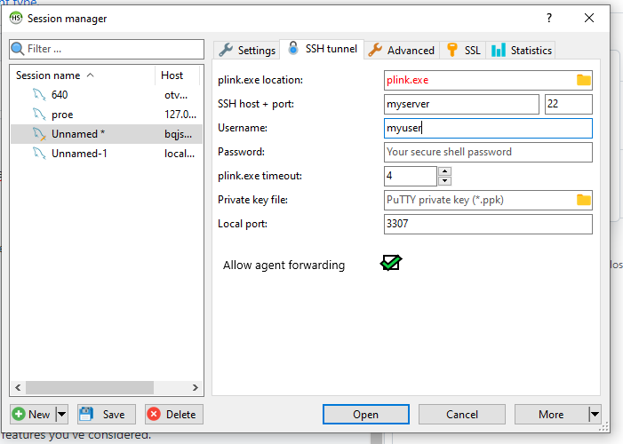The image size is (623, 444).
Task: Click the Username field containing myuser
Action: pos(488,128)
